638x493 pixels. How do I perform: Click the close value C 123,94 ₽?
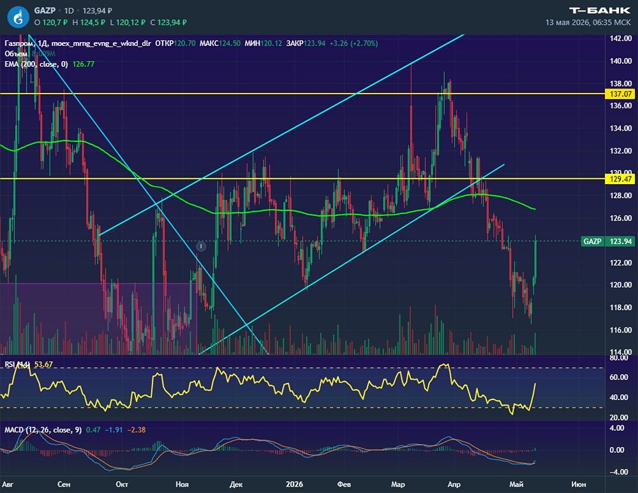point(168,22)
